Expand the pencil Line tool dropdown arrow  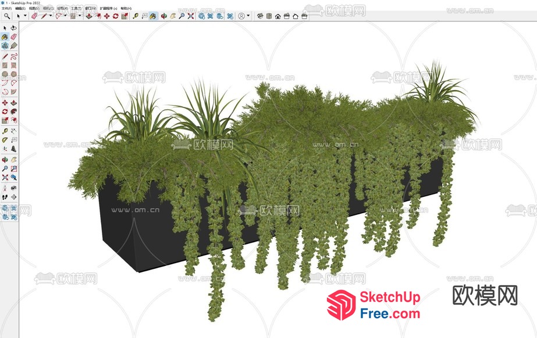point(51,16)
